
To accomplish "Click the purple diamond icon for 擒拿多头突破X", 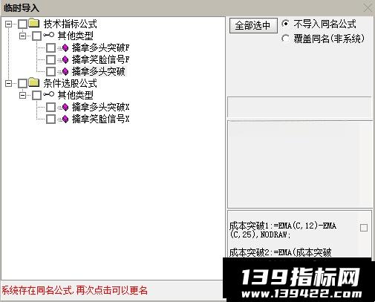I will pos(65,107).
